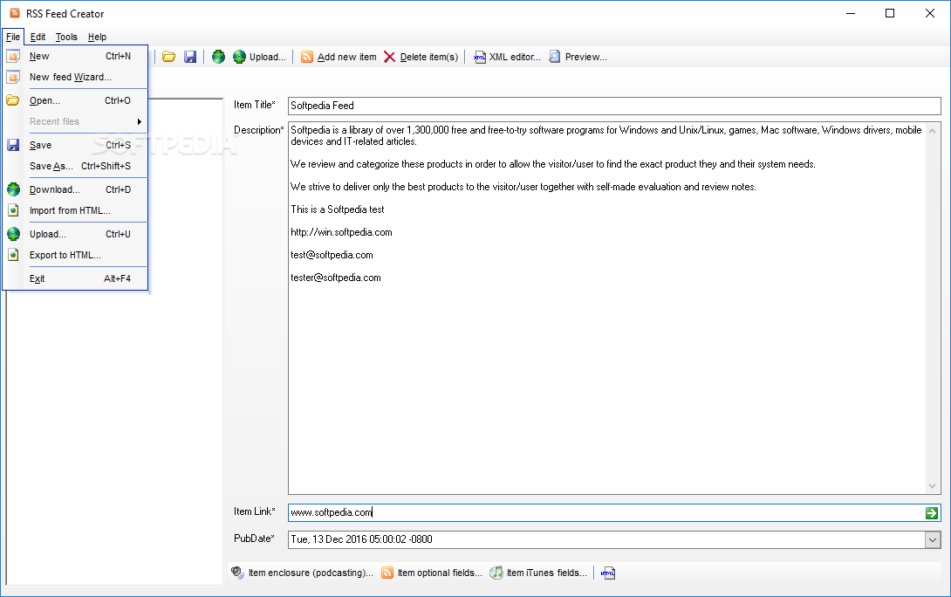This screenshot has width=951, height=597.
Task: Click the podcasting enclosure icon
Action: click(237, 573)
